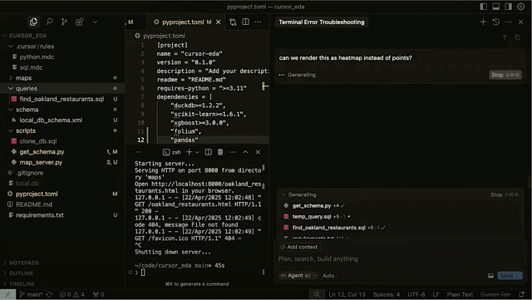532x300 pixels.
Task: Open the new terminal profile dropdown arrow
Action: tap(197, 152)
